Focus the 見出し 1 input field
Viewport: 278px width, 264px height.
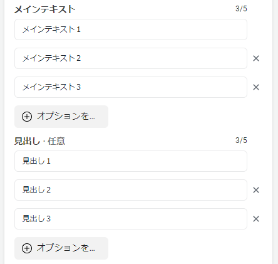(x=131, y=161)
